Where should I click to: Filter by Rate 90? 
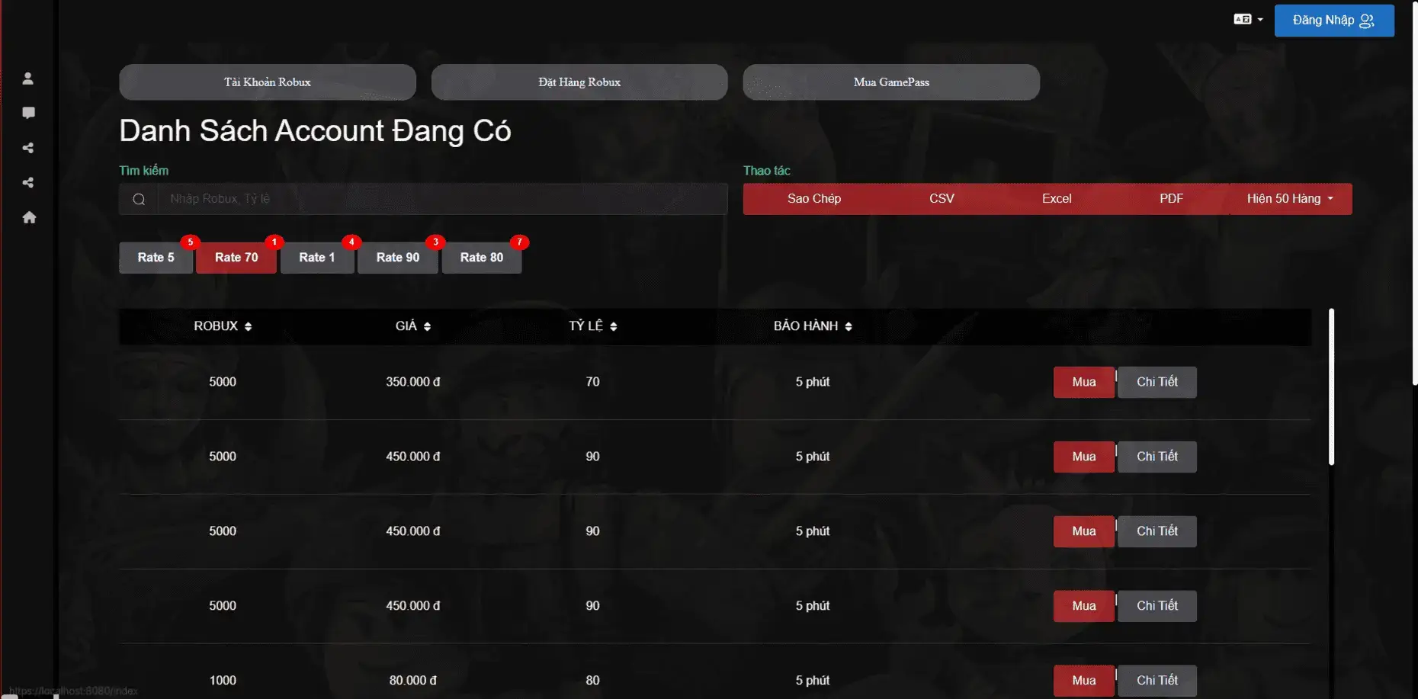398,258
